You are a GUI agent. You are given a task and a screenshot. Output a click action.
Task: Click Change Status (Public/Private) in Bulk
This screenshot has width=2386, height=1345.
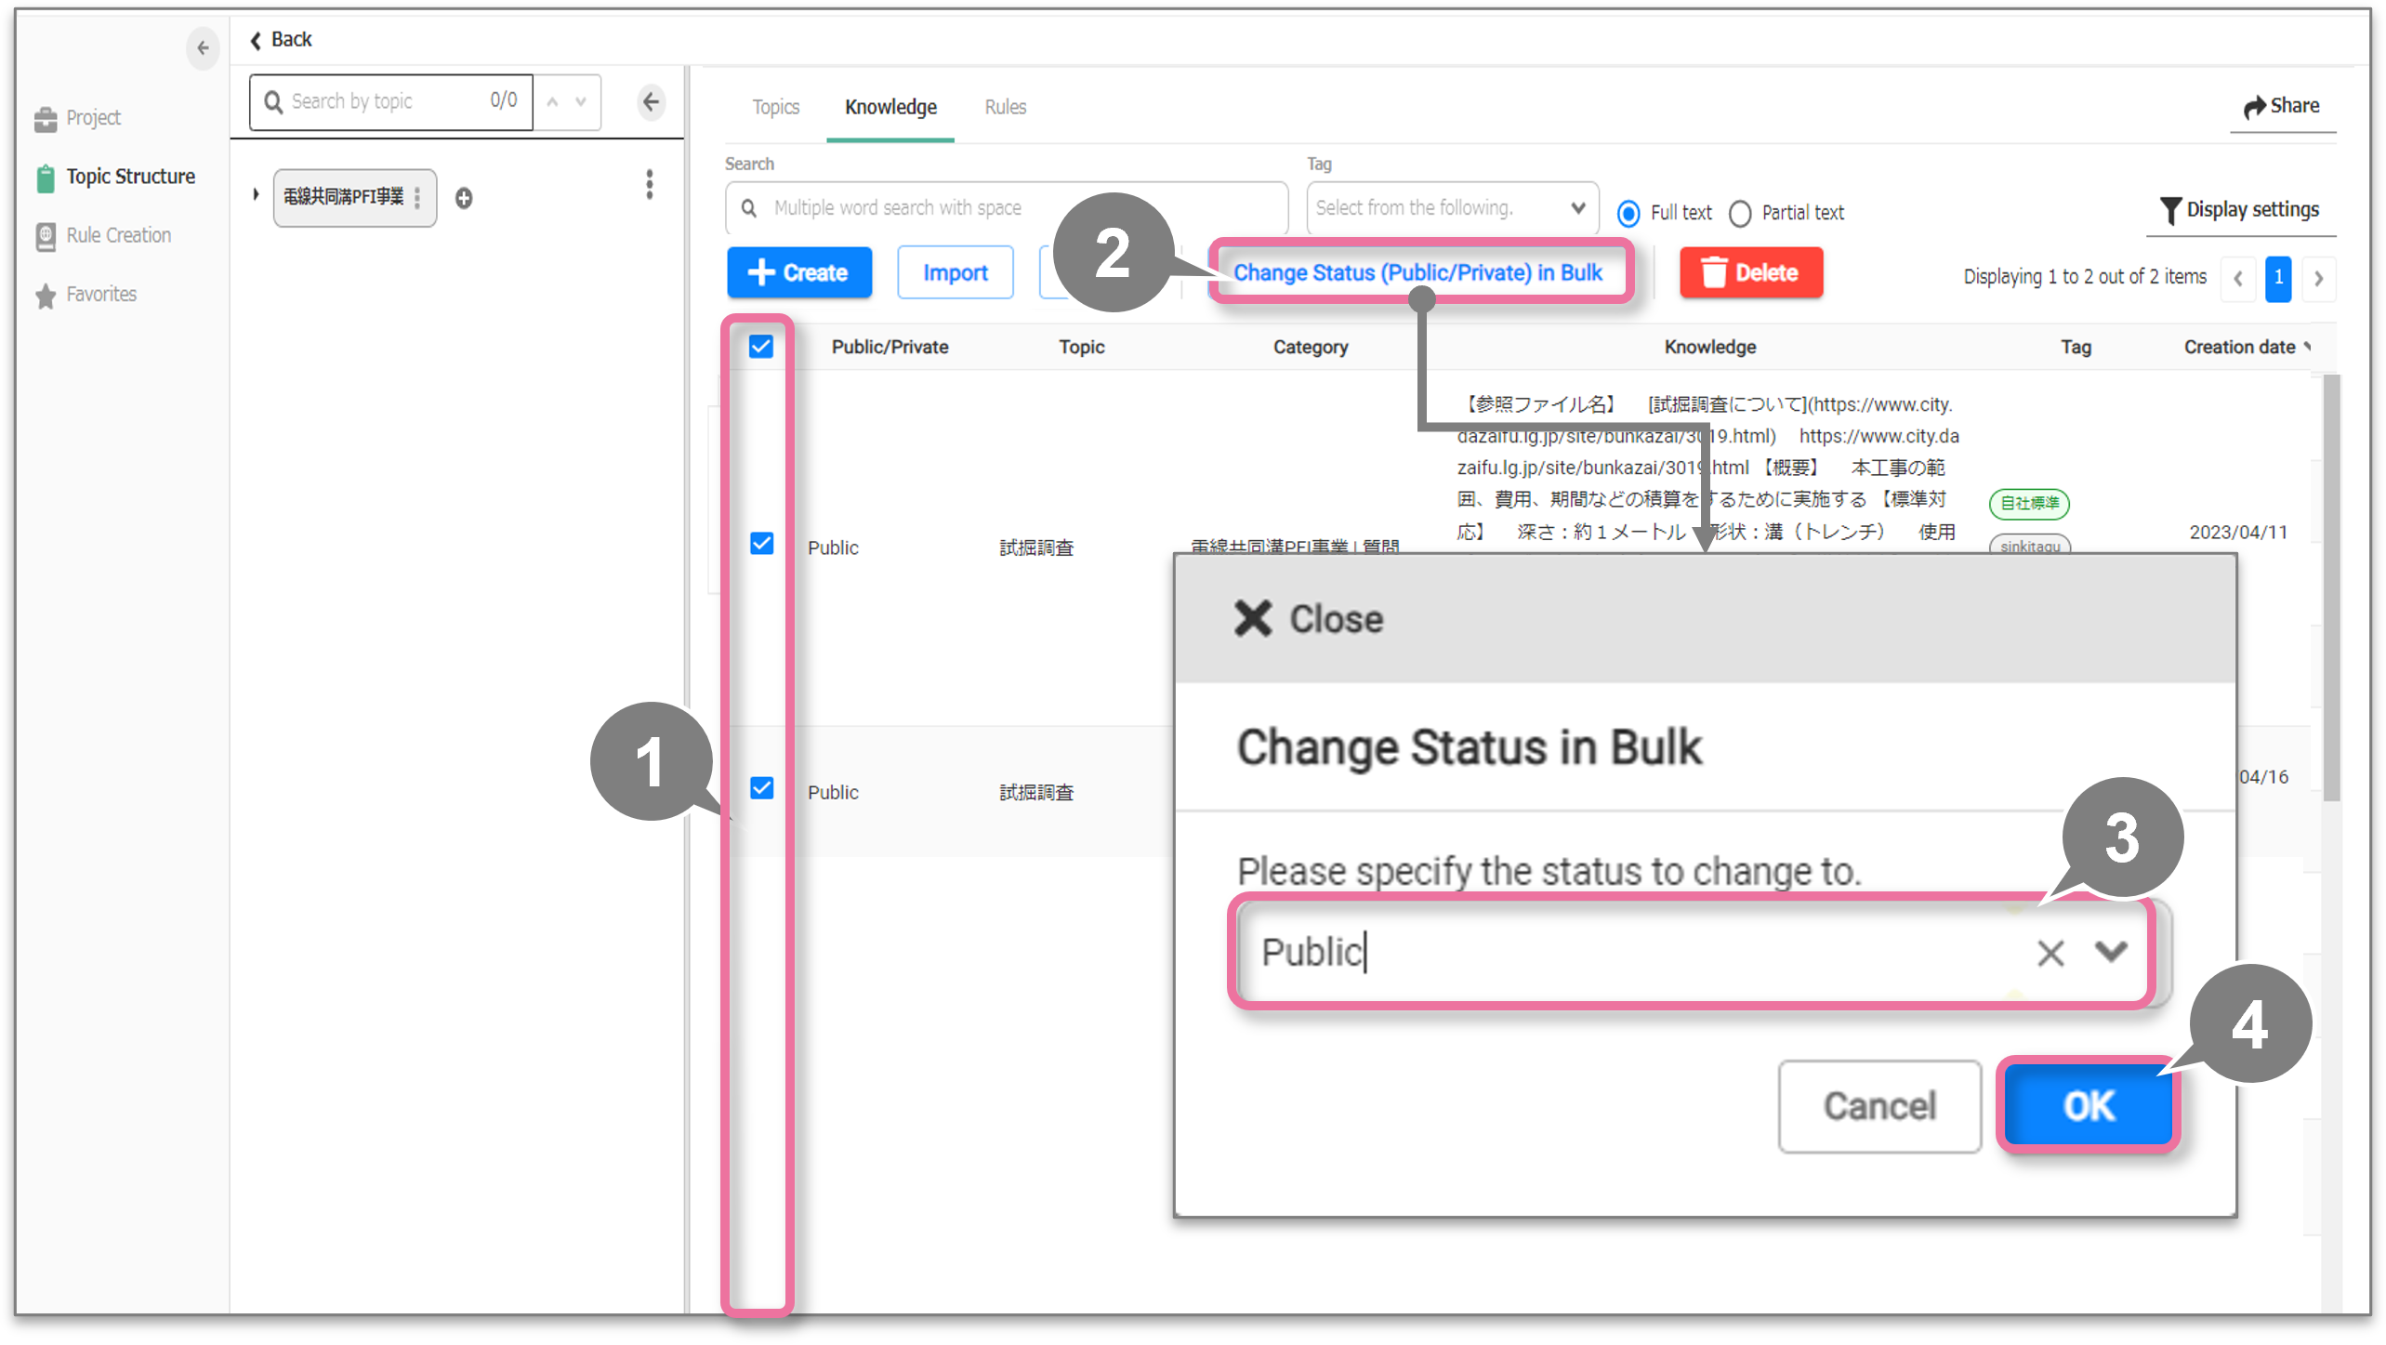(x=1417, y=273)
